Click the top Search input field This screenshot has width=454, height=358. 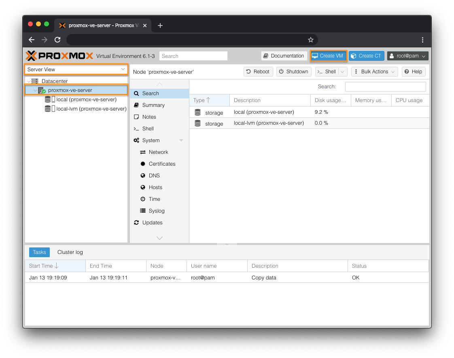(193, 56)
